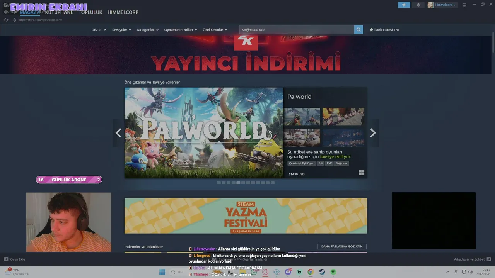The height and width of the screenshot is (278, 495).
Task: Open the HİMMELCORP tab
Action: [x=123, y=12]
